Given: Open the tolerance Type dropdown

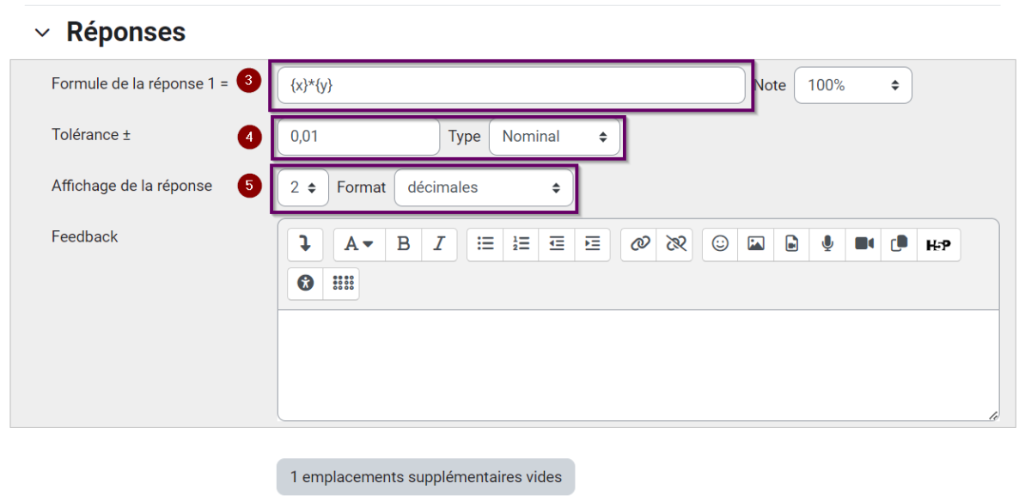Looking at the screenshot, I should 554,137.
